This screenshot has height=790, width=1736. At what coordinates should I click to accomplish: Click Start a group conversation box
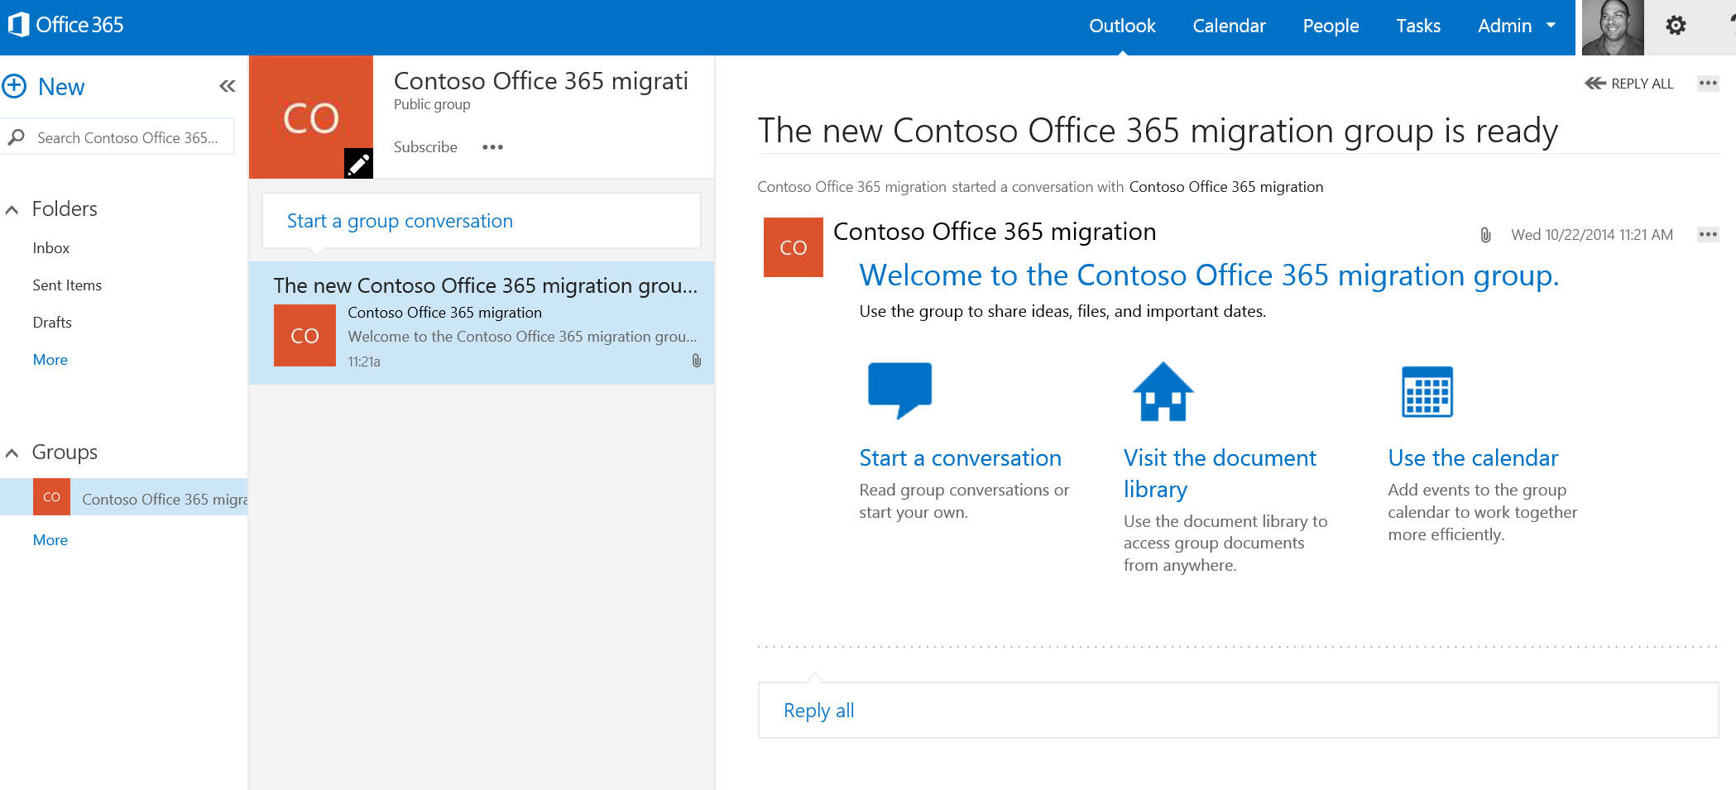(x=482, y=221)
